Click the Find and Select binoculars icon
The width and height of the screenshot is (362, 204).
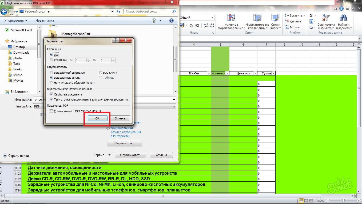[343, 18]
